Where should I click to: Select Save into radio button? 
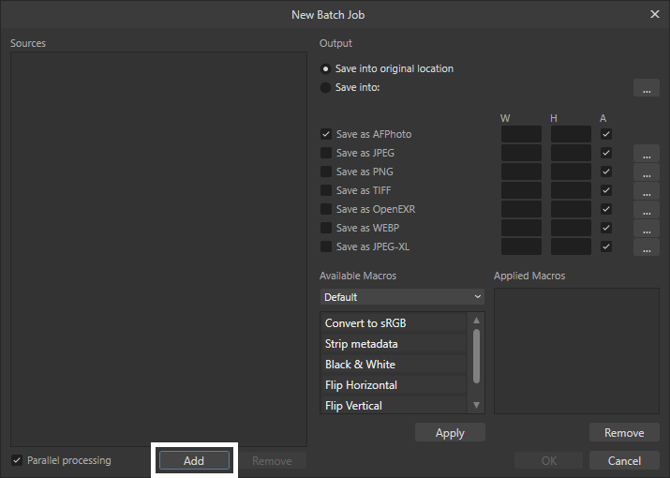[325, 88]
